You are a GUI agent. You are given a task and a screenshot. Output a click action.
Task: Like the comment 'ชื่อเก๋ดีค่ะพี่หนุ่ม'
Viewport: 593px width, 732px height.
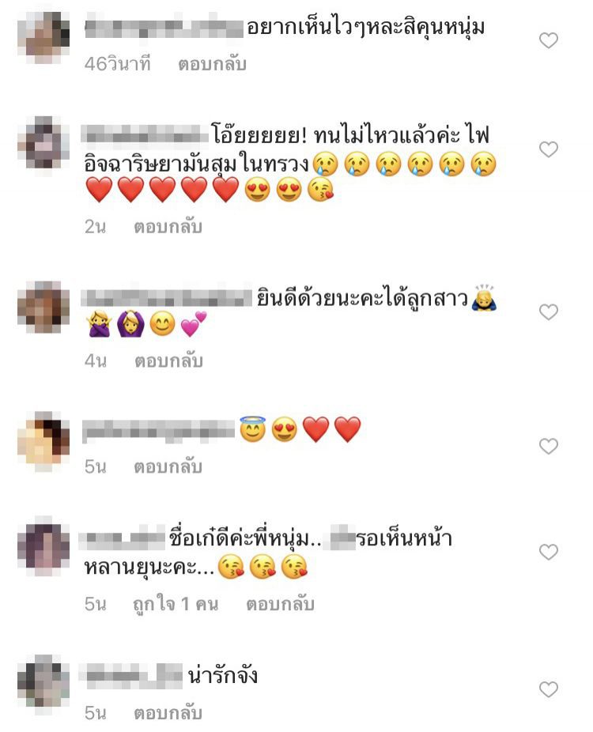tap(549, 553)
